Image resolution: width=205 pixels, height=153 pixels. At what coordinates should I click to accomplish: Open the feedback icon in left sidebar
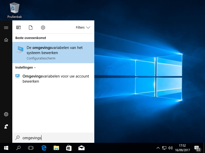pyautogui.click(x=6, y=126)
